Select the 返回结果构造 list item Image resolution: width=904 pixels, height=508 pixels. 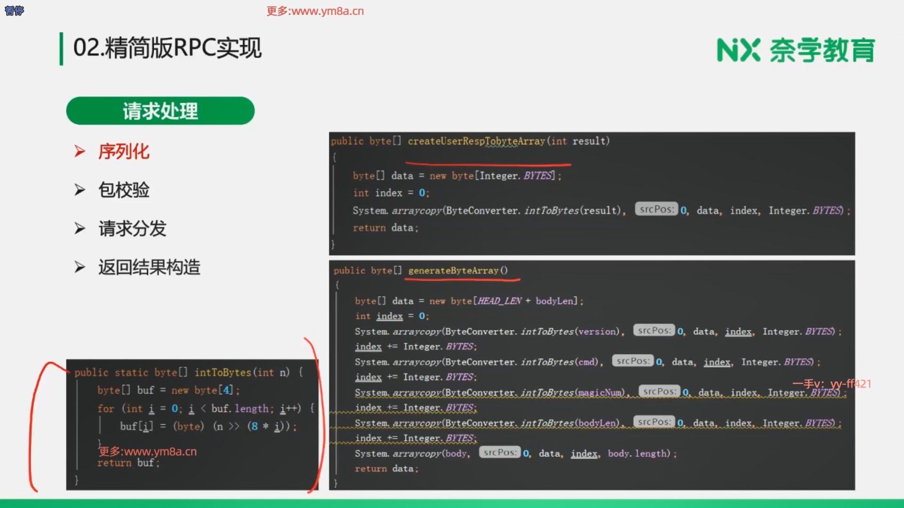[149, 267]
